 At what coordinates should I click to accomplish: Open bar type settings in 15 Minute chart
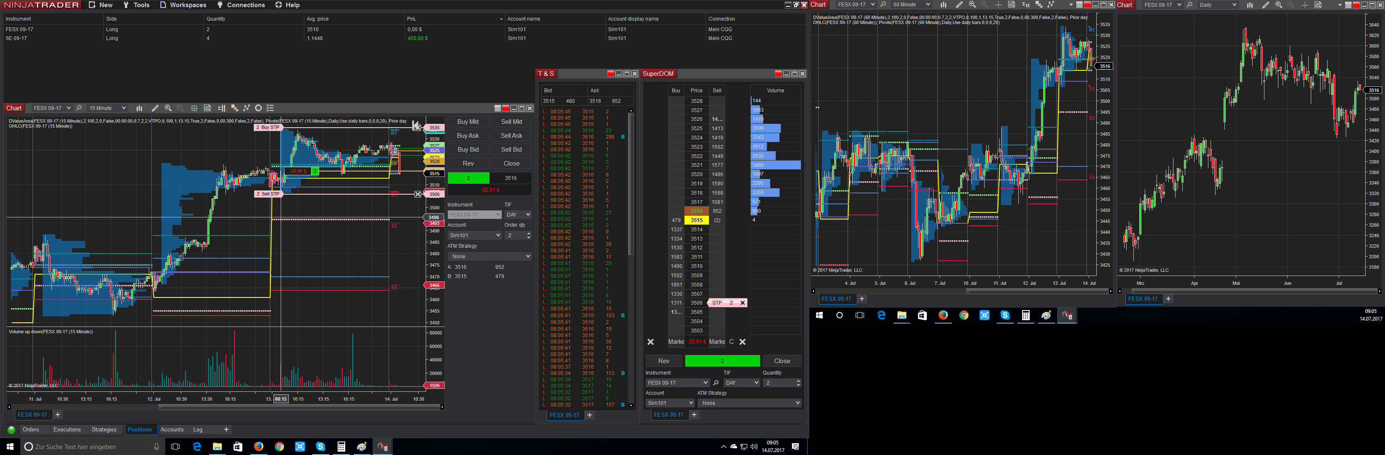[x=139, y=108]
